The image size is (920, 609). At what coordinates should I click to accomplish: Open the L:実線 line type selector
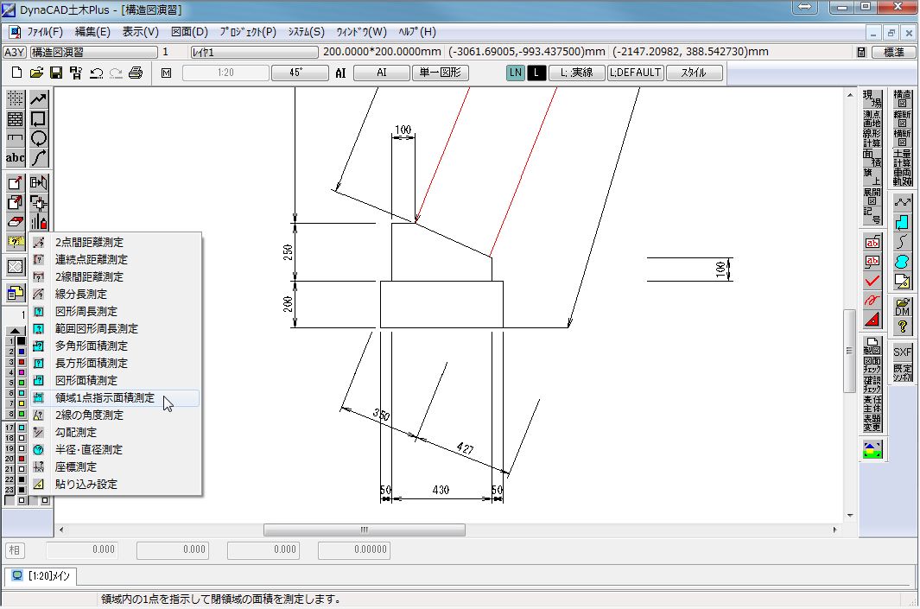pos(577,73)
